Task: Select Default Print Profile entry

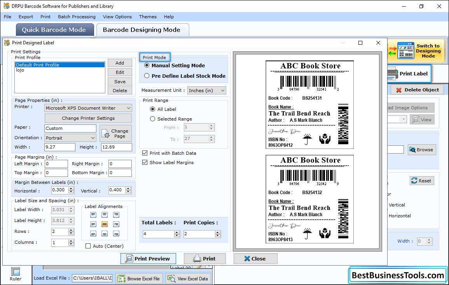Action: coord(60,65)
